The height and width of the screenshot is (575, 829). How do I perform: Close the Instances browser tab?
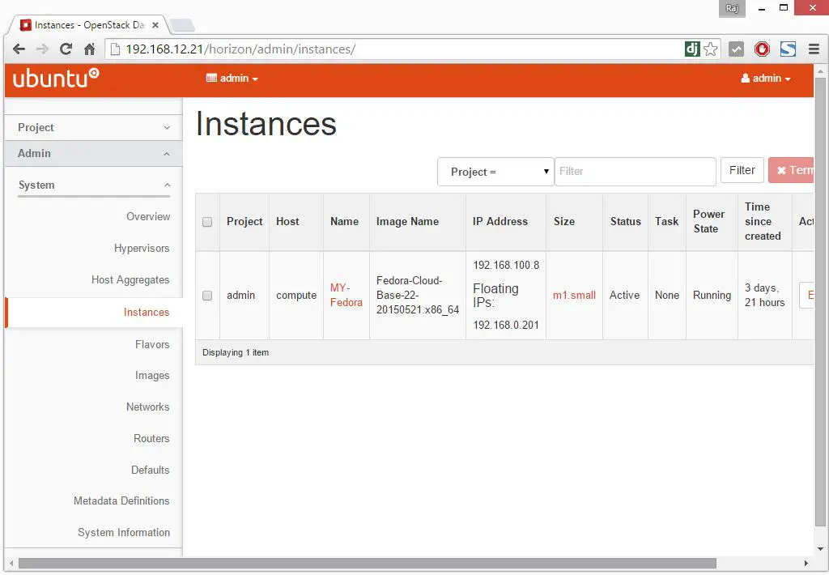point(155,25)
